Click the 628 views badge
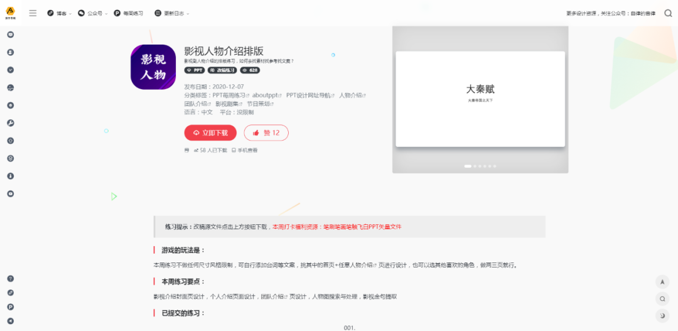 [250, 70]
